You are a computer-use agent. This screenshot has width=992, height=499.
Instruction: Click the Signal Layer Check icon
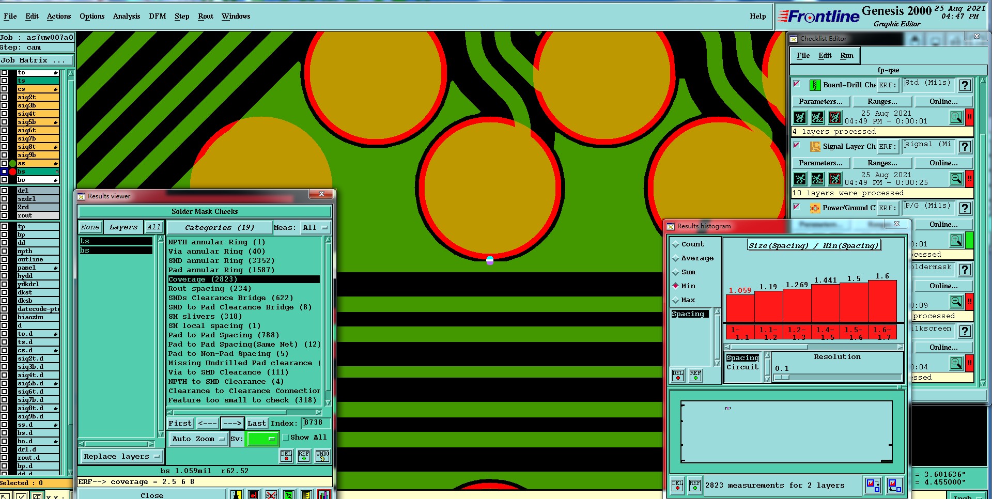point(815,147)
